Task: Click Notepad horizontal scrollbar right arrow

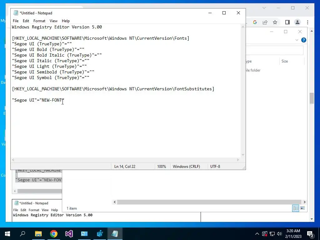Action: [x=238, y=160]
